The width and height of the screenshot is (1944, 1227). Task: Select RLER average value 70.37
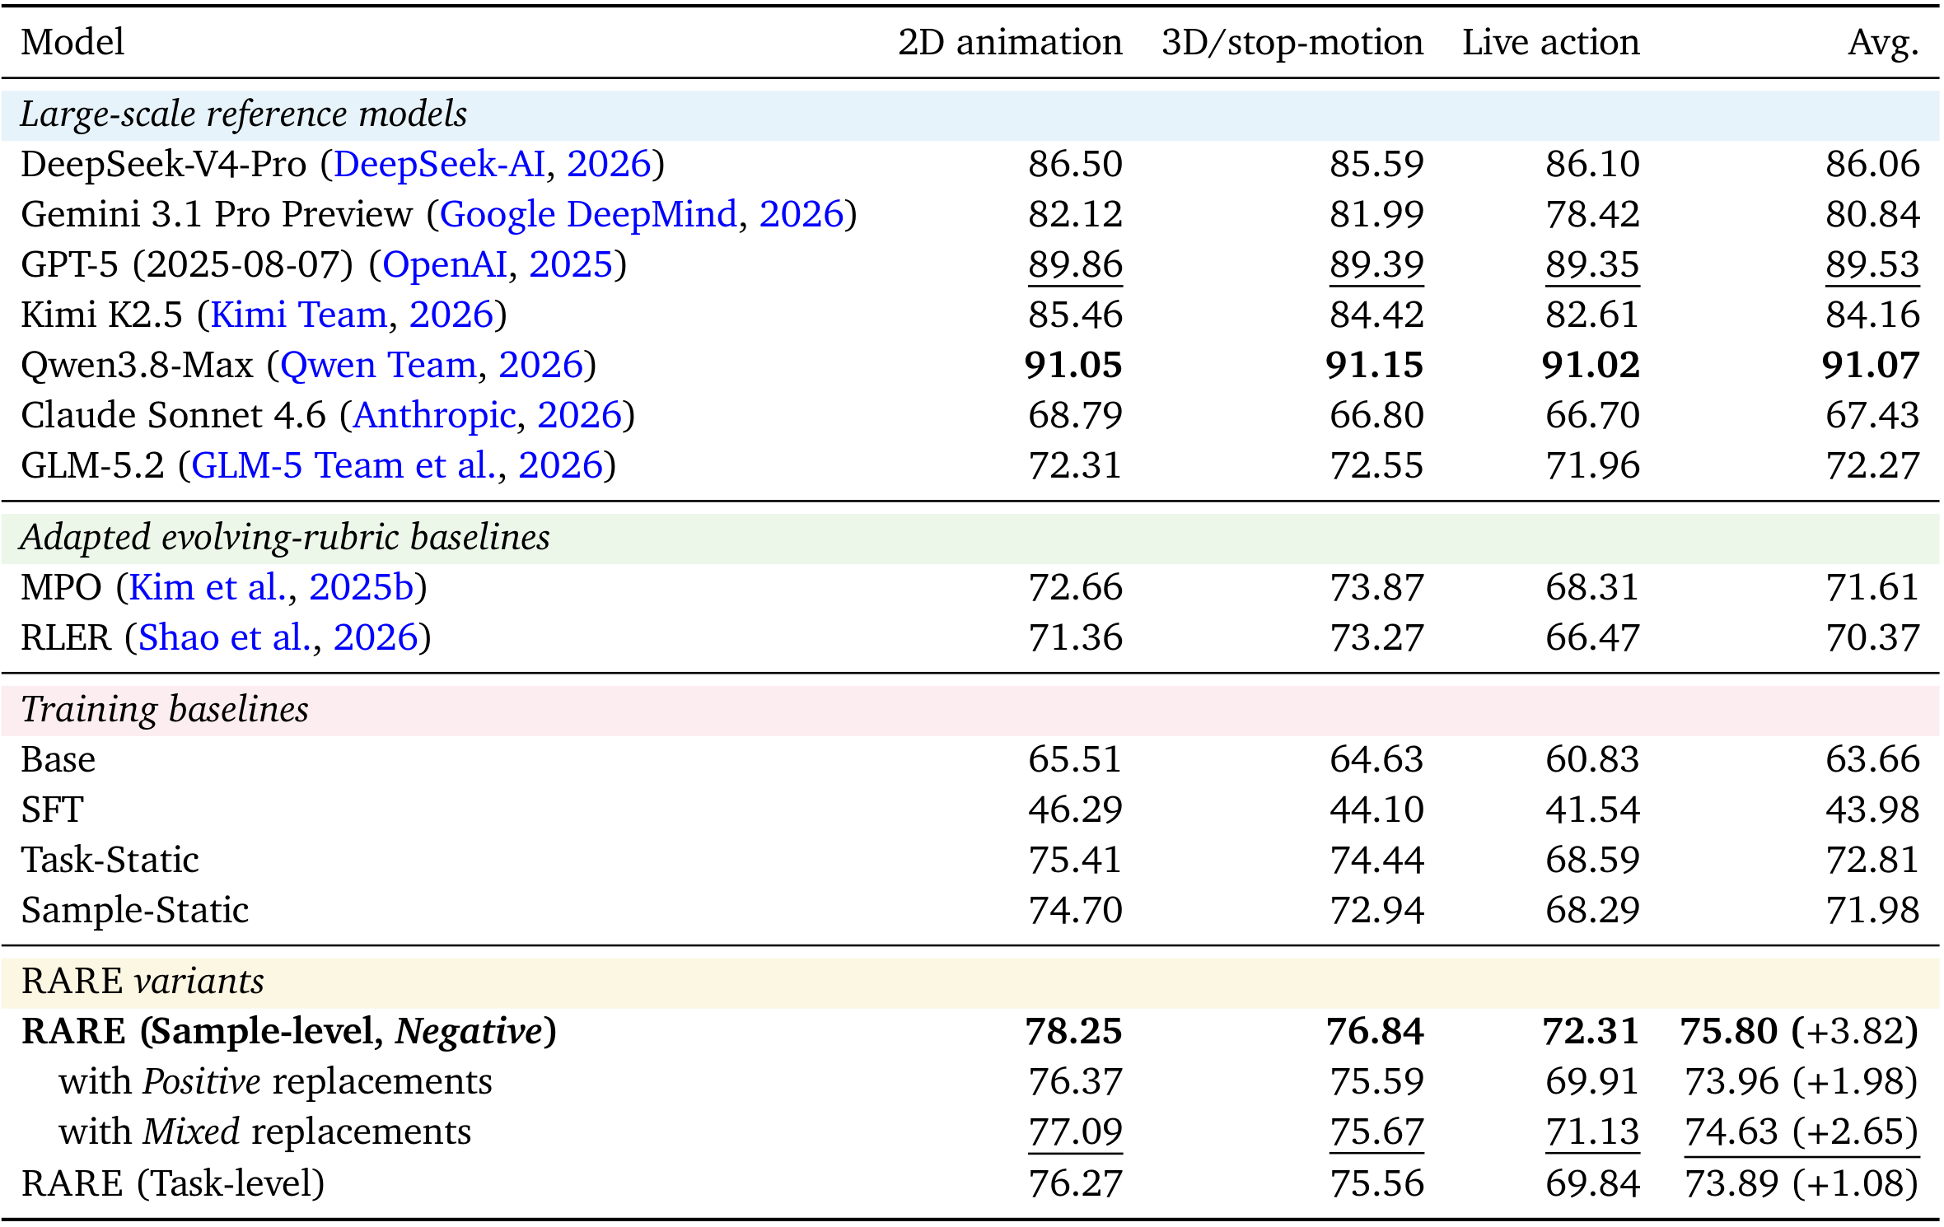click(x=1872, y=638)
